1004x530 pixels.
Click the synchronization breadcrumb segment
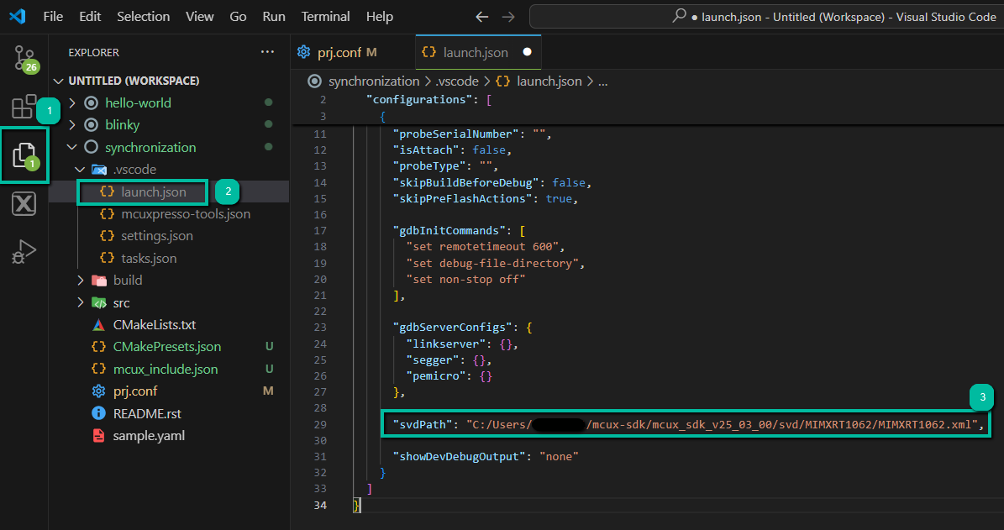373,81
